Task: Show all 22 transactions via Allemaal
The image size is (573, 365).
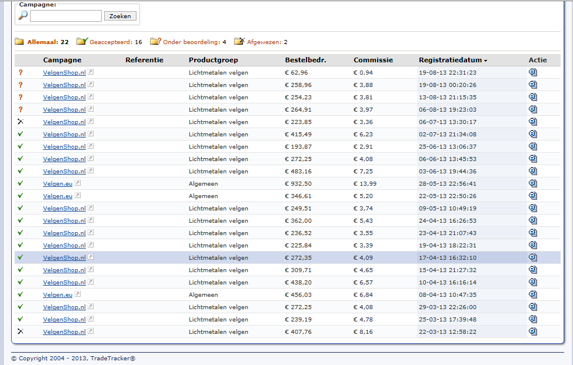Action: 48,42
